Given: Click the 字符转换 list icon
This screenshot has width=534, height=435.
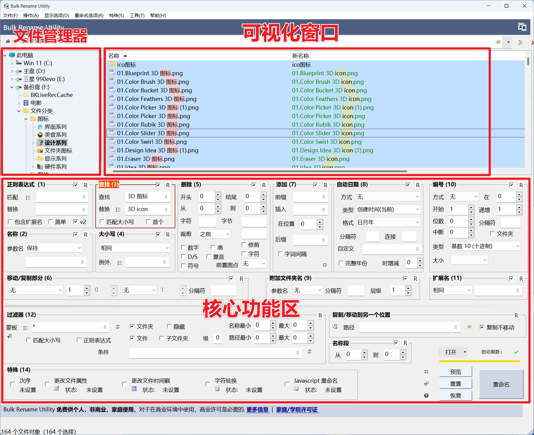Looking at the screenshot, I should (x=217, y=389).
